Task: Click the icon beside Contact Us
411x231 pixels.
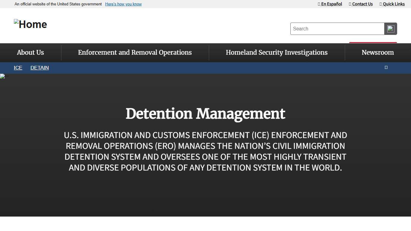Action: pos(349,4)
